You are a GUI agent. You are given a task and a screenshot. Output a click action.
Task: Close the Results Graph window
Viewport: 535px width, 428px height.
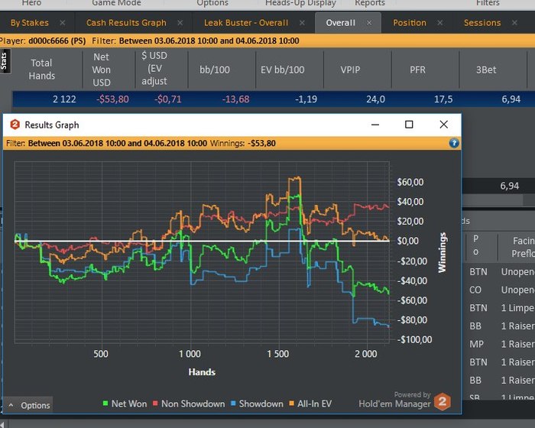point(443,125)
